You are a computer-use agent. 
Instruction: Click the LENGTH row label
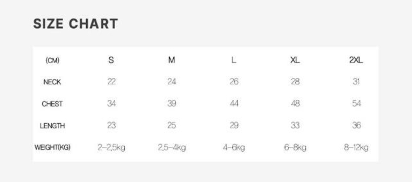pyautogui.click(x=52, y=126)
